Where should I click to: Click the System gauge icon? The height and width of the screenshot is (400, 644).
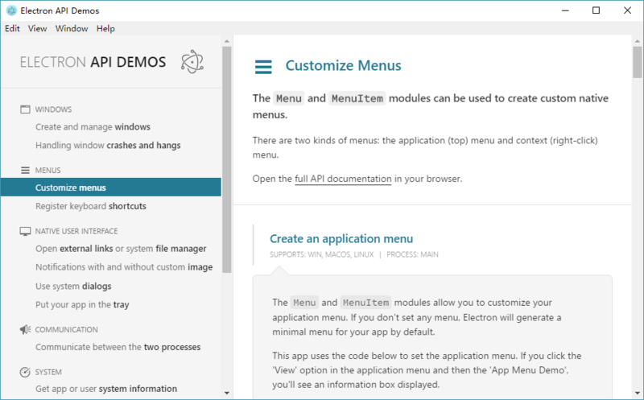25,372
